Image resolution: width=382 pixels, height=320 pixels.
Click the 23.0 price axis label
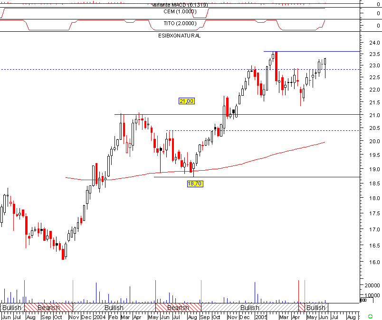(x=374, y=65)
